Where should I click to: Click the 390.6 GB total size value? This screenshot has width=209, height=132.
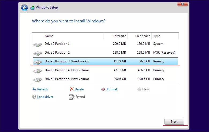[x=120, y=79]
